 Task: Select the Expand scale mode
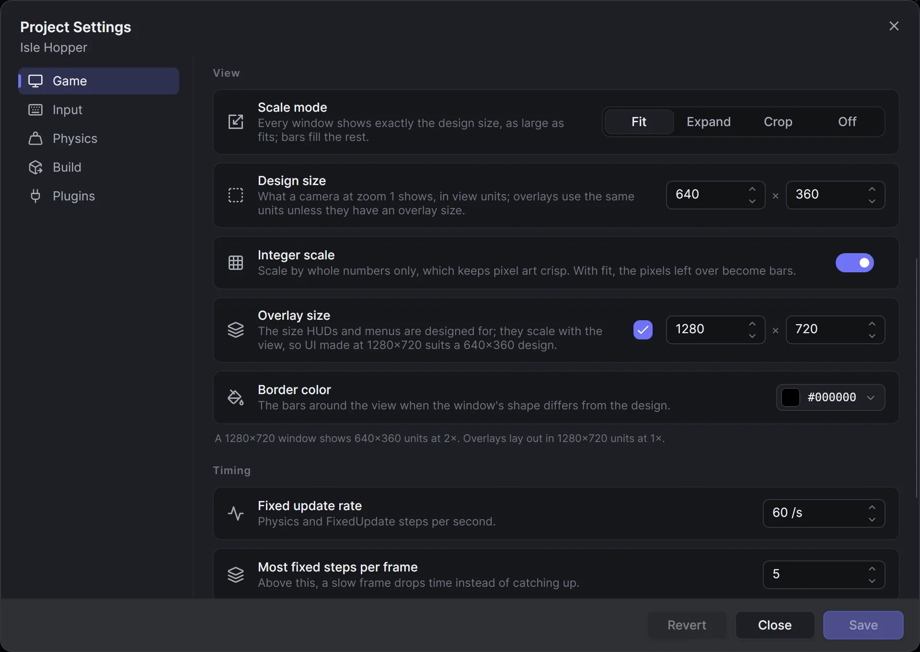pos(709,122)
